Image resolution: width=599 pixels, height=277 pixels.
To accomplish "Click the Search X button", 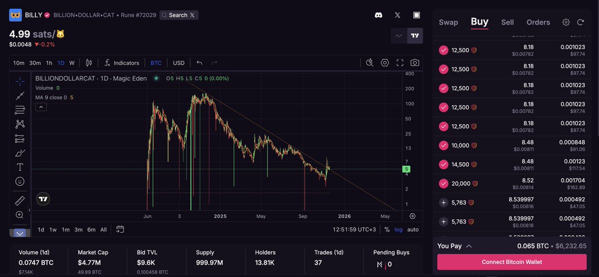I will 179,15.
